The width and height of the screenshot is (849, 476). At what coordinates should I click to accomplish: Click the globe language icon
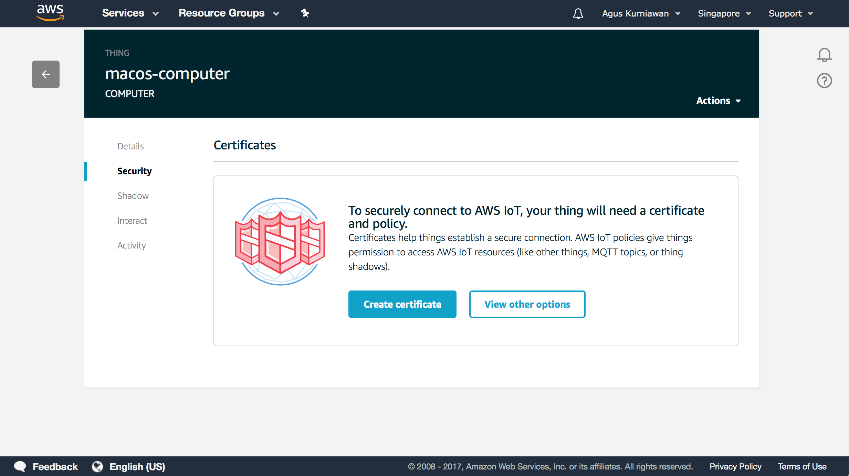click(x=97, y=467)
